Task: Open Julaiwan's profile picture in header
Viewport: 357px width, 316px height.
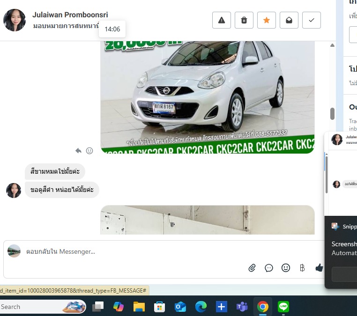Action: (x=15, y=20)
